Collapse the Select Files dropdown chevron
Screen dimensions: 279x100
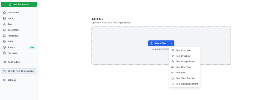[x=172, y=43]
